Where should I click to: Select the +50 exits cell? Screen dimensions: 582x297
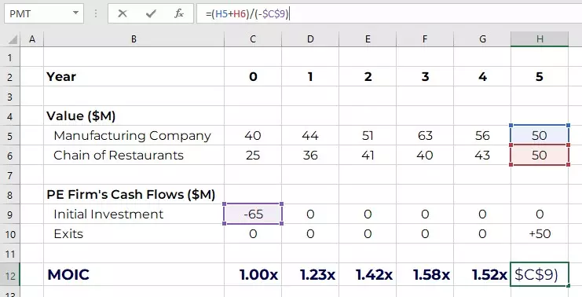pos(540,234)
